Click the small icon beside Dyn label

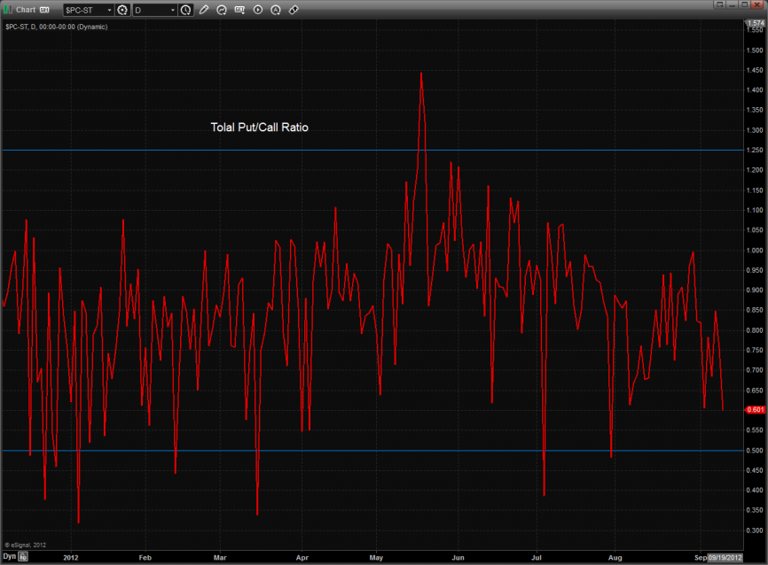(x=24, y=557)
